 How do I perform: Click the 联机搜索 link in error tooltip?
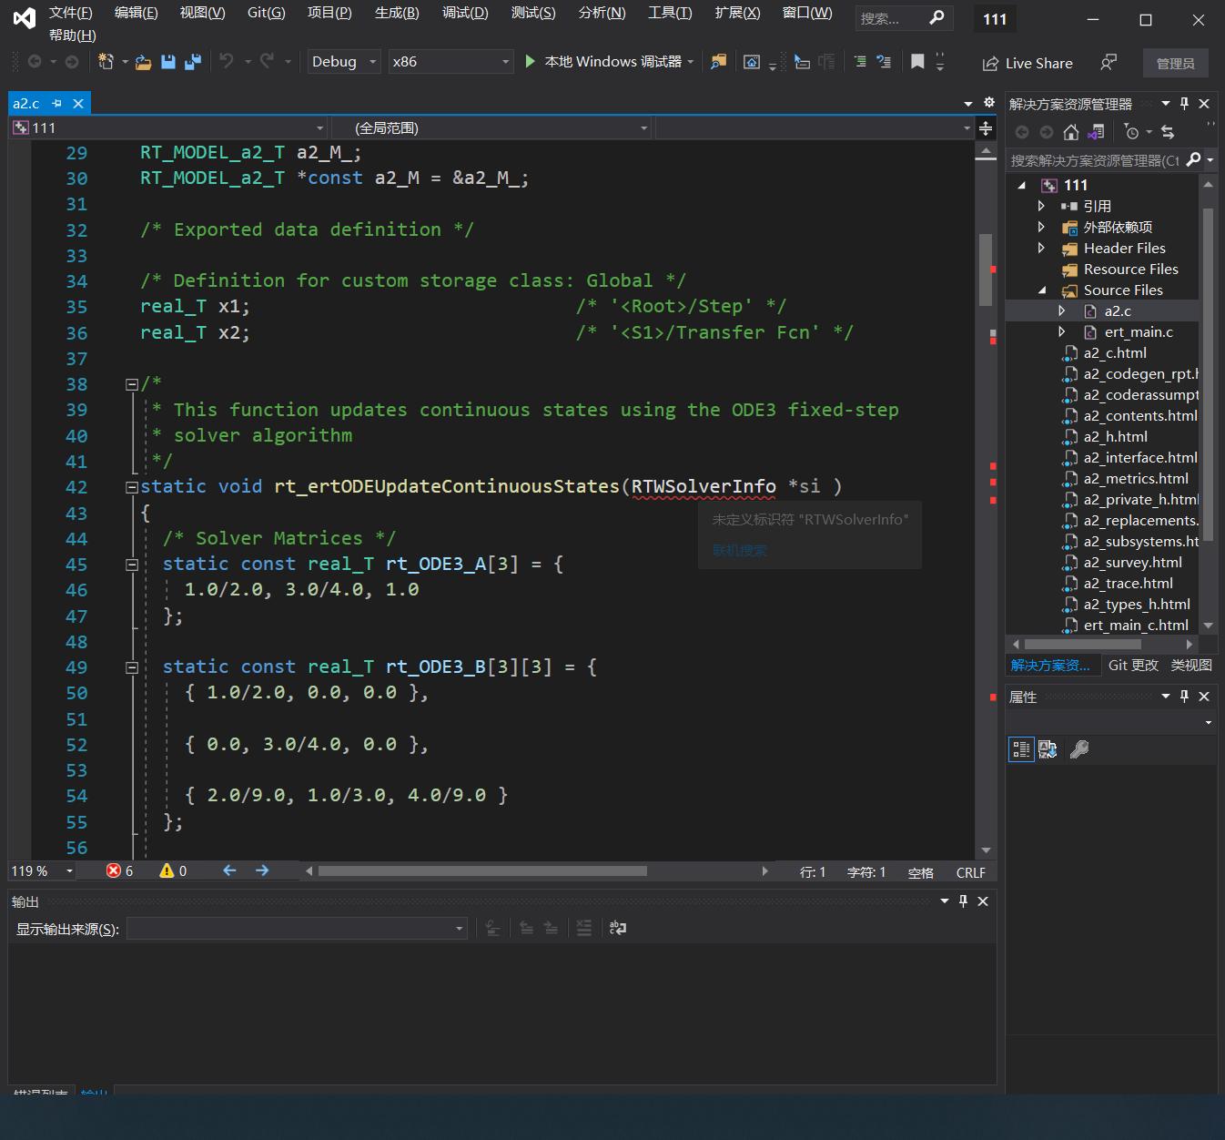739,551
